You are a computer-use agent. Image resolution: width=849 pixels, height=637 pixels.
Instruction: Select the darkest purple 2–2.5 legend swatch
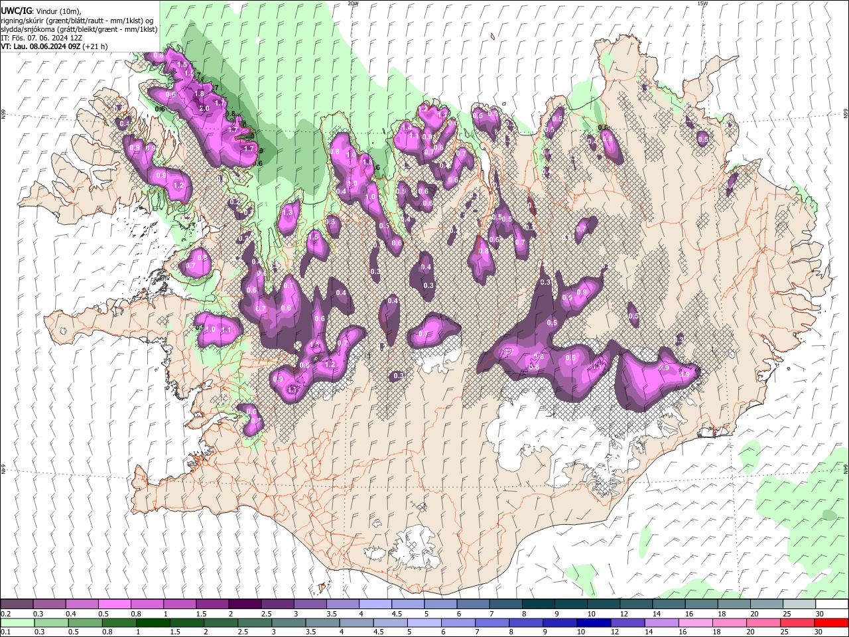(245, 604)
